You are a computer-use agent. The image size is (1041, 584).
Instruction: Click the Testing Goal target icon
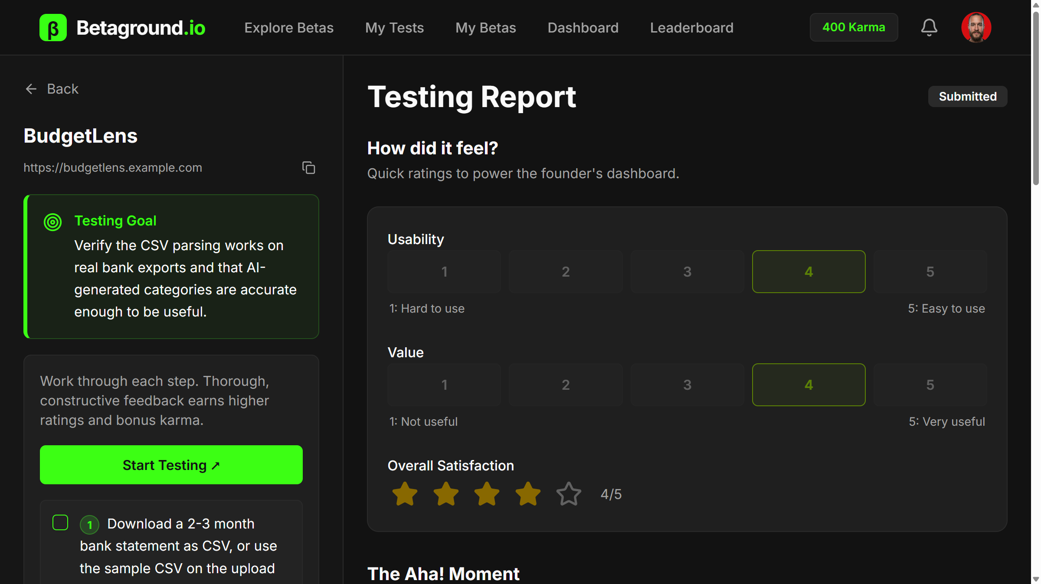pos(52,222)
